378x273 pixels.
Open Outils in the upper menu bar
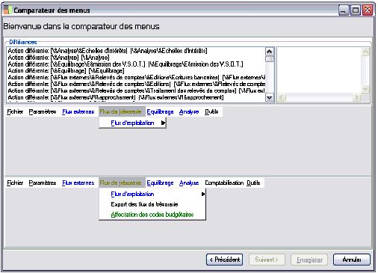click(x=211, y=111)
